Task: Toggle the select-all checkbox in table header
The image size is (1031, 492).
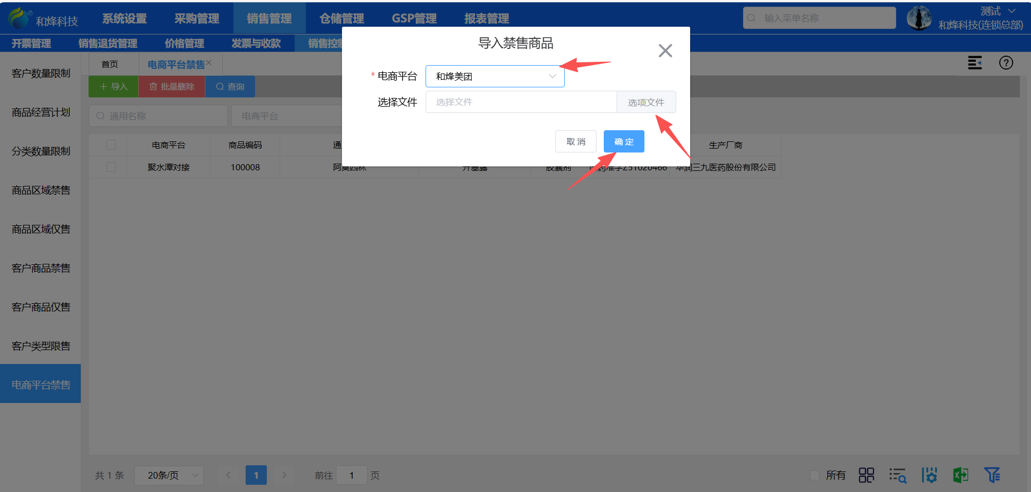Action: click(111, 145)
